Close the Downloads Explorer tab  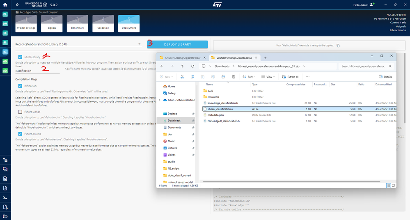(256, 57)
